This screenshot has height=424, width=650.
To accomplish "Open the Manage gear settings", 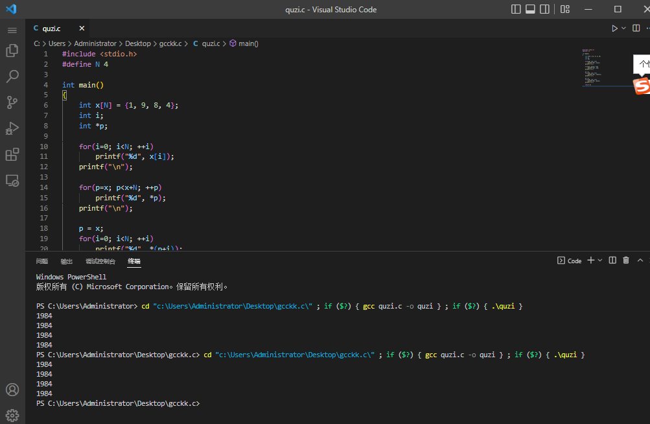I will coord(12,415).
